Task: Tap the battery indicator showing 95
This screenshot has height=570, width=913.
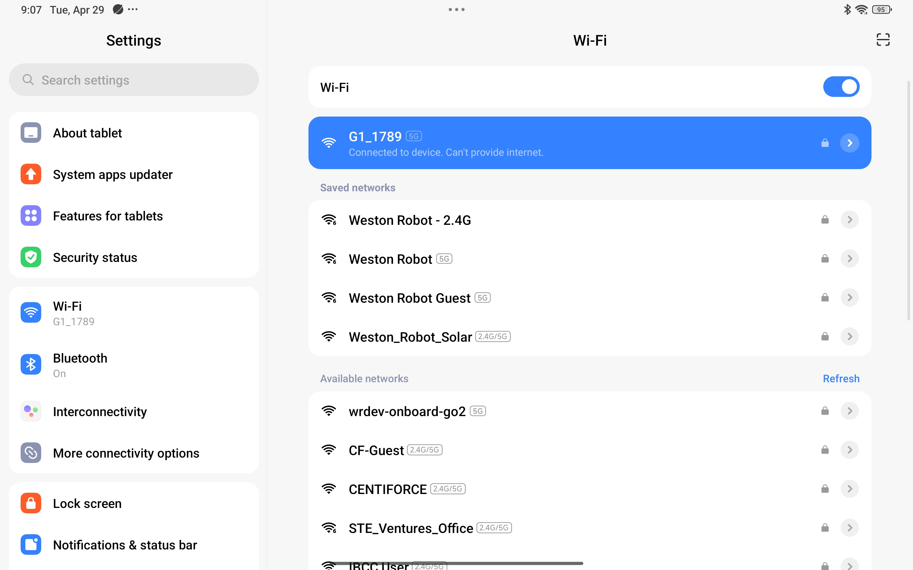Action: click(882, 9)
